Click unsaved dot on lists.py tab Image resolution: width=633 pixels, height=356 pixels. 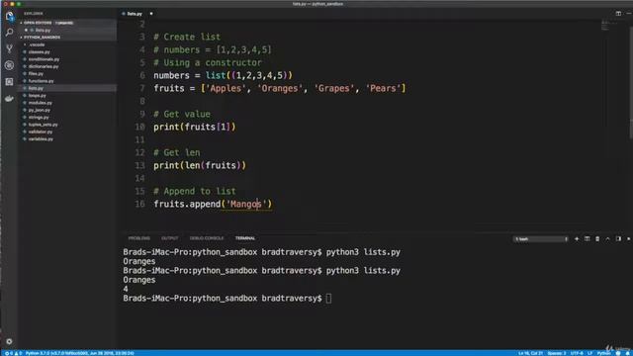click(151, 14)
